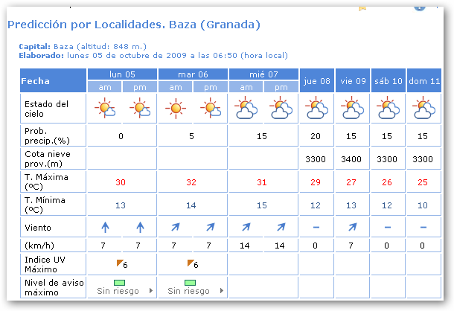Screen dimensions: 454x311
Task: Click Monday's green warning level swatch
Action: click(120, 283)
